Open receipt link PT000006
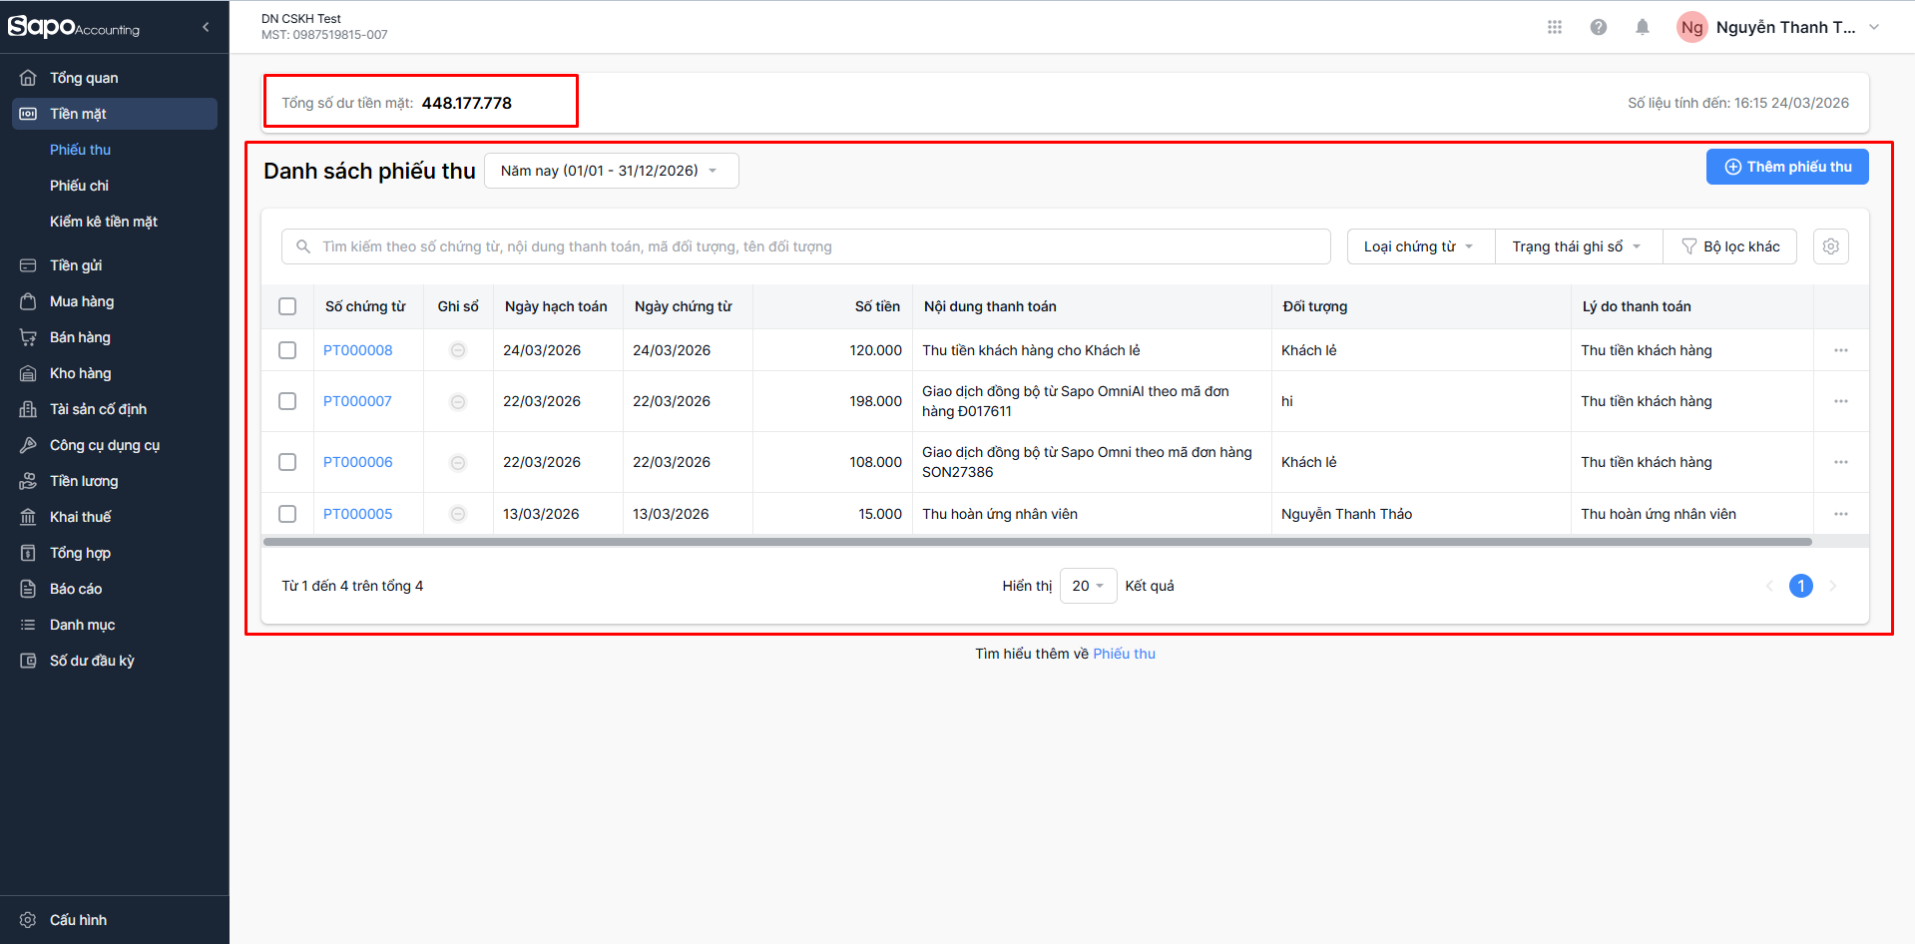Image resolution: width=1915 pixels, height=944 pixels. pos(358,462)
